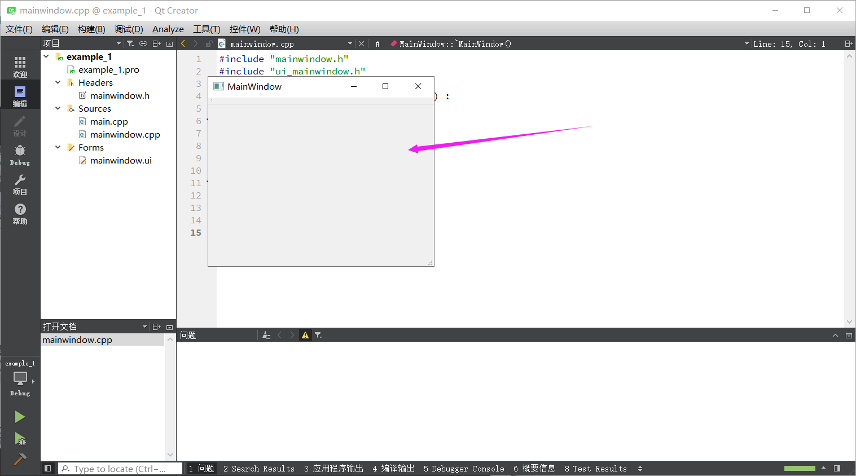
Task: Open the 欢迎 (Welcome) mode
Action: (x=20, y=66)
